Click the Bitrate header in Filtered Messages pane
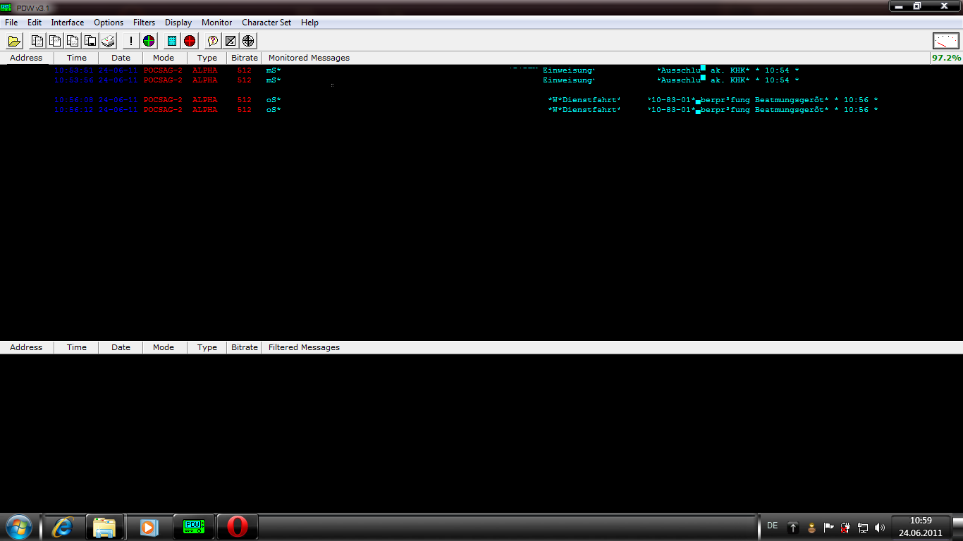 (244, 347)
